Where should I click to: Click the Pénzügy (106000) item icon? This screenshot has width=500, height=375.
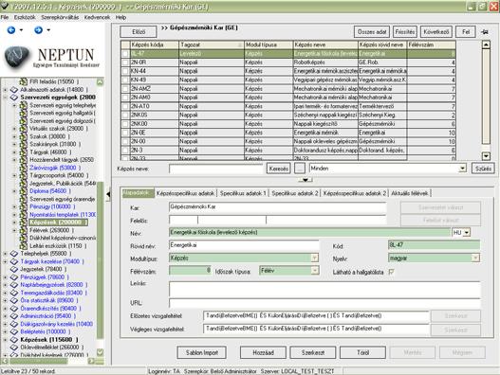(x=24, y=207)
